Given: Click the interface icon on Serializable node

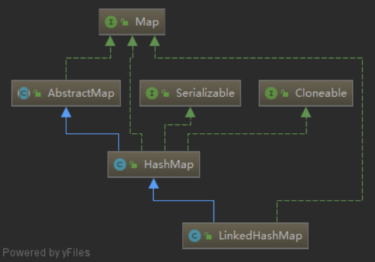Looking at the screenshot, I should [x=152, y=93].
